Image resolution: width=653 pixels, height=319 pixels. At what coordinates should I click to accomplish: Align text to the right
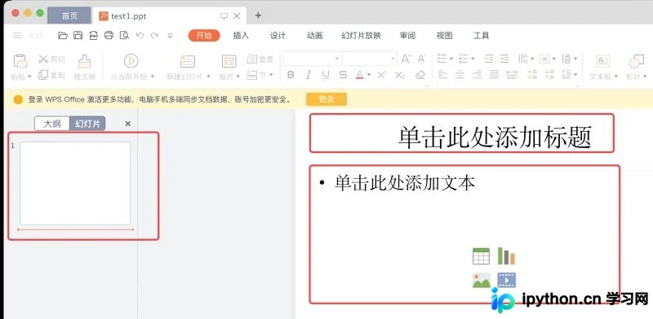click(478, 75)
